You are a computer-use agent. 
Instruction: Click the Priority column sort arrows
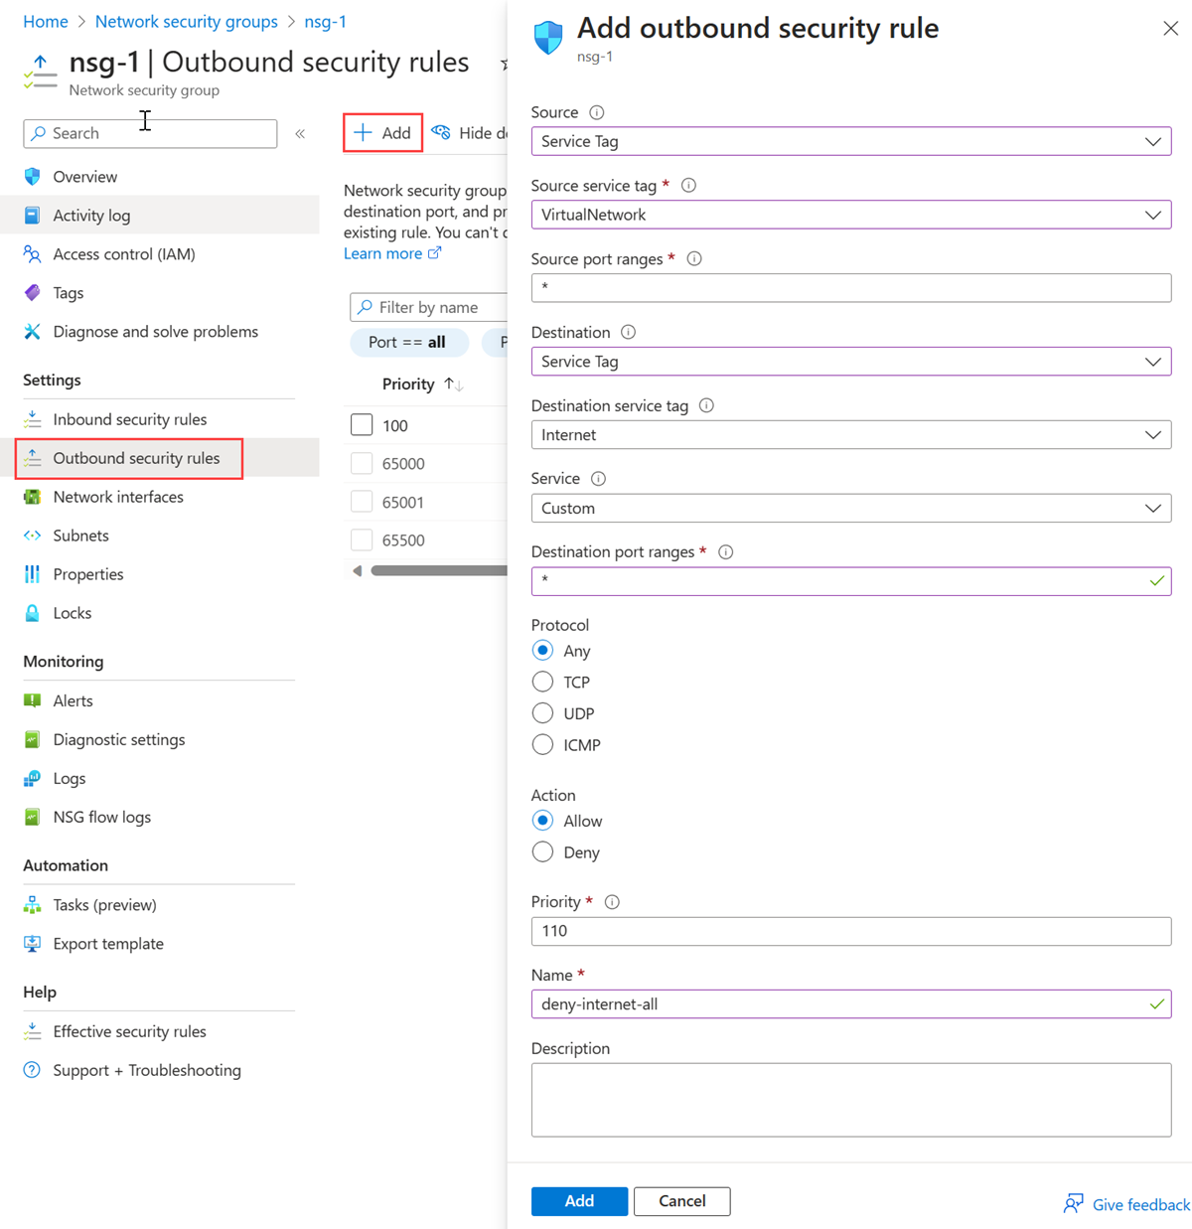tap(454, 384)
